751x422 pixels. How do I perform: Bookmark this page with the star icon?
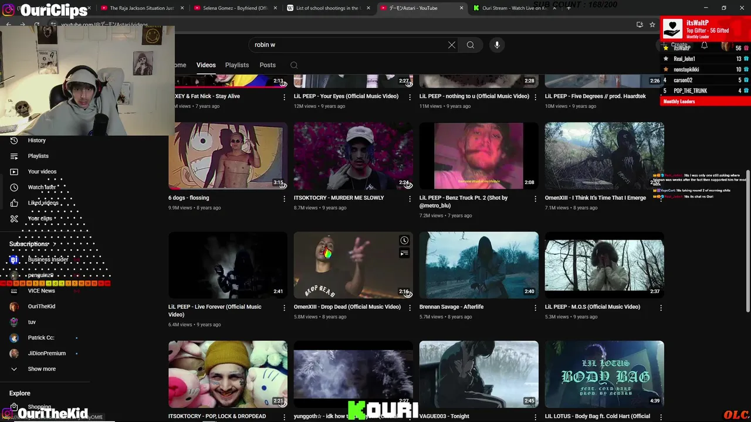coord(652,25)
